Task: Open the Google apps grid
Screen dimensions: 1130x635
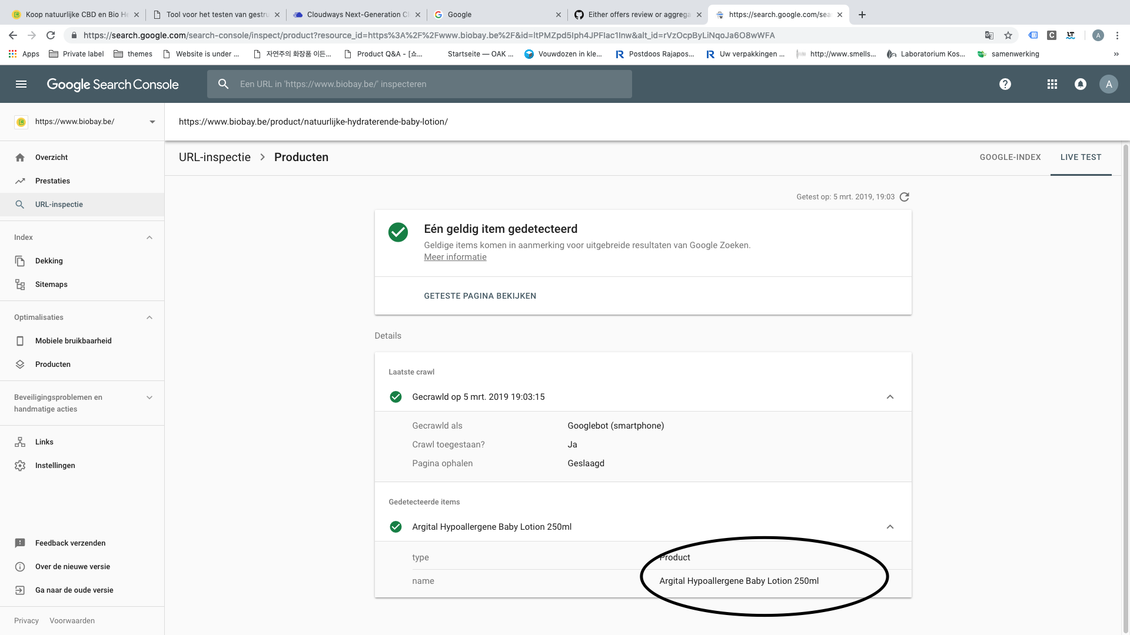Action: 1052,84
